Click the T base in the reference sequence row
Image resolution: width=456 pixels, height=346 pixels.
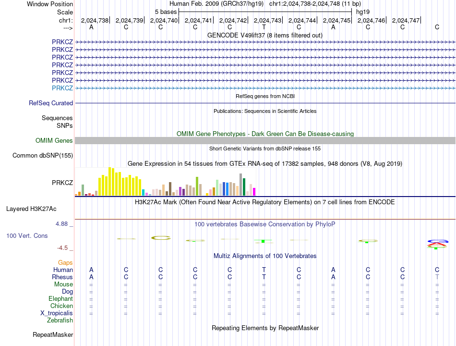click(264, 27)
